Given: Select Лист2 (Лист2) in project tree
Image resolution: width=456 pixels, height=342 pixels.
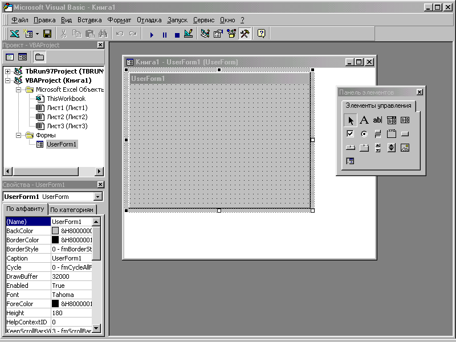Looking at the screenshot, I should 67,117.
